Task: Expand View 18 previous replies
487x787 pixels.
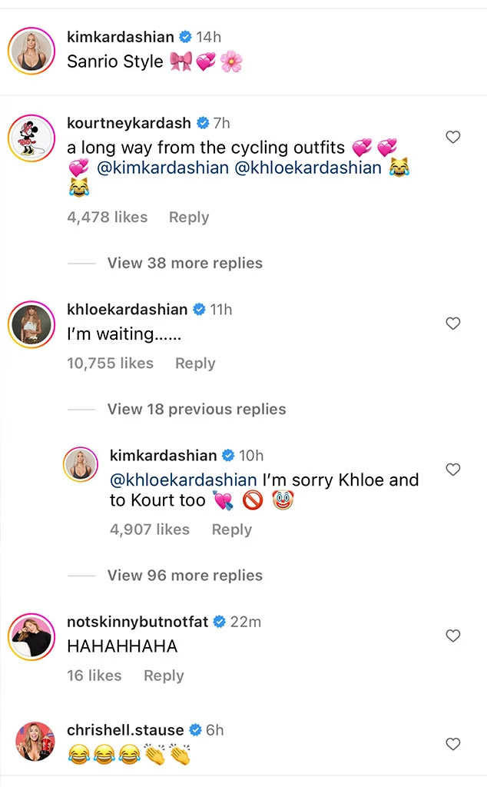Action: click(x=197, y=409)
